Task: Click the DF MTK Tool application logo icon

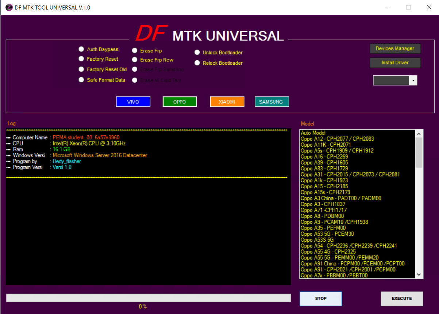Action: pyautogui.click(x=8, y=7)
